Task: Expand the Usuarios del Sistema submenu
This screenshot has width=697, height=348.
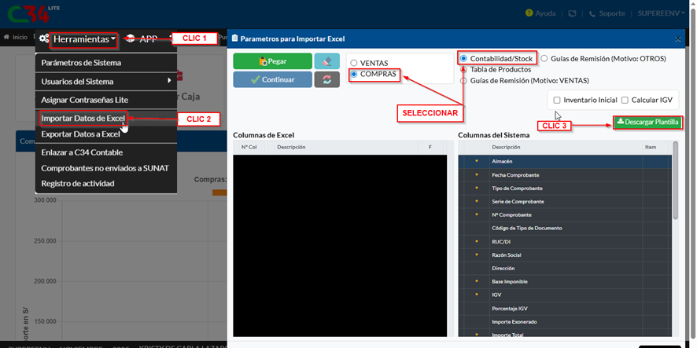Action: click(x=105, y=81)
